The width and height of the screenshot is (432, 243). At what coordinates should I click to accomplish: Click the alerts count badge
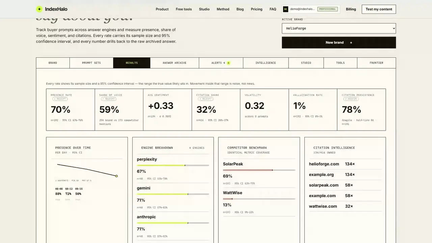pos(228,63)
